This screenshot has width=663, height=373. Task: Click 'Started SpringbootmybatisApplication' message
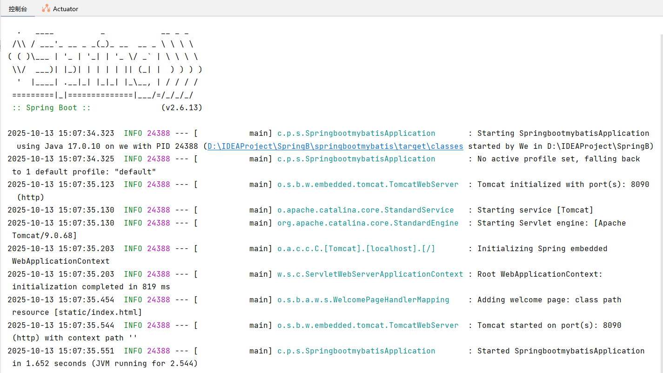click(561, 351)
